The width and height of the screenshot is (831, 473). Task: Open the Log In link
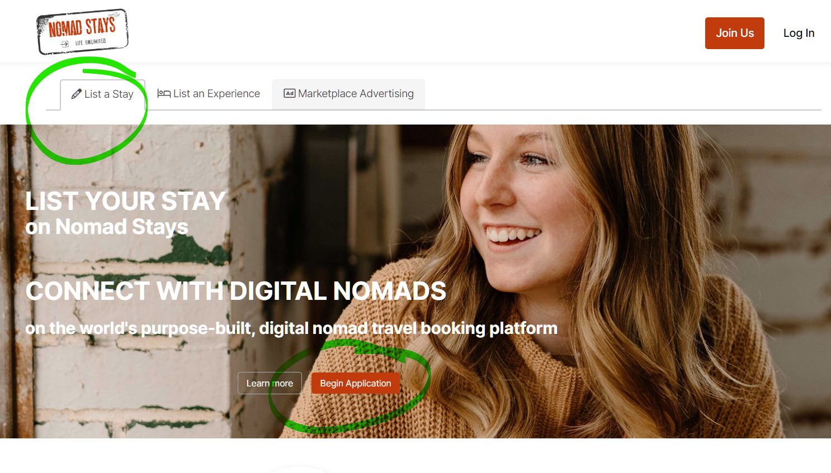[799, 33]
